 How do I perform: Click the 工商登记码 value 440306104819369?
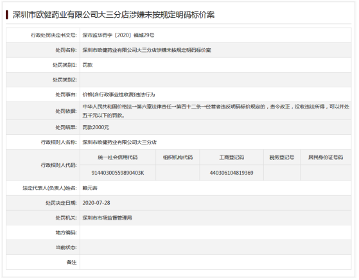[231, 173]
